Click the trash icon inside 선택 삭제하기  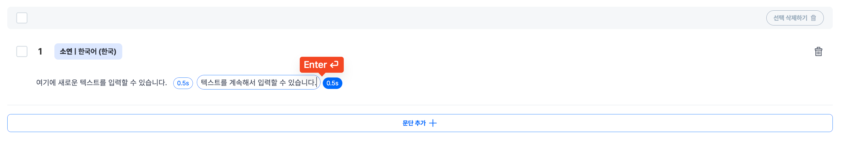click(x=813, y=18)
